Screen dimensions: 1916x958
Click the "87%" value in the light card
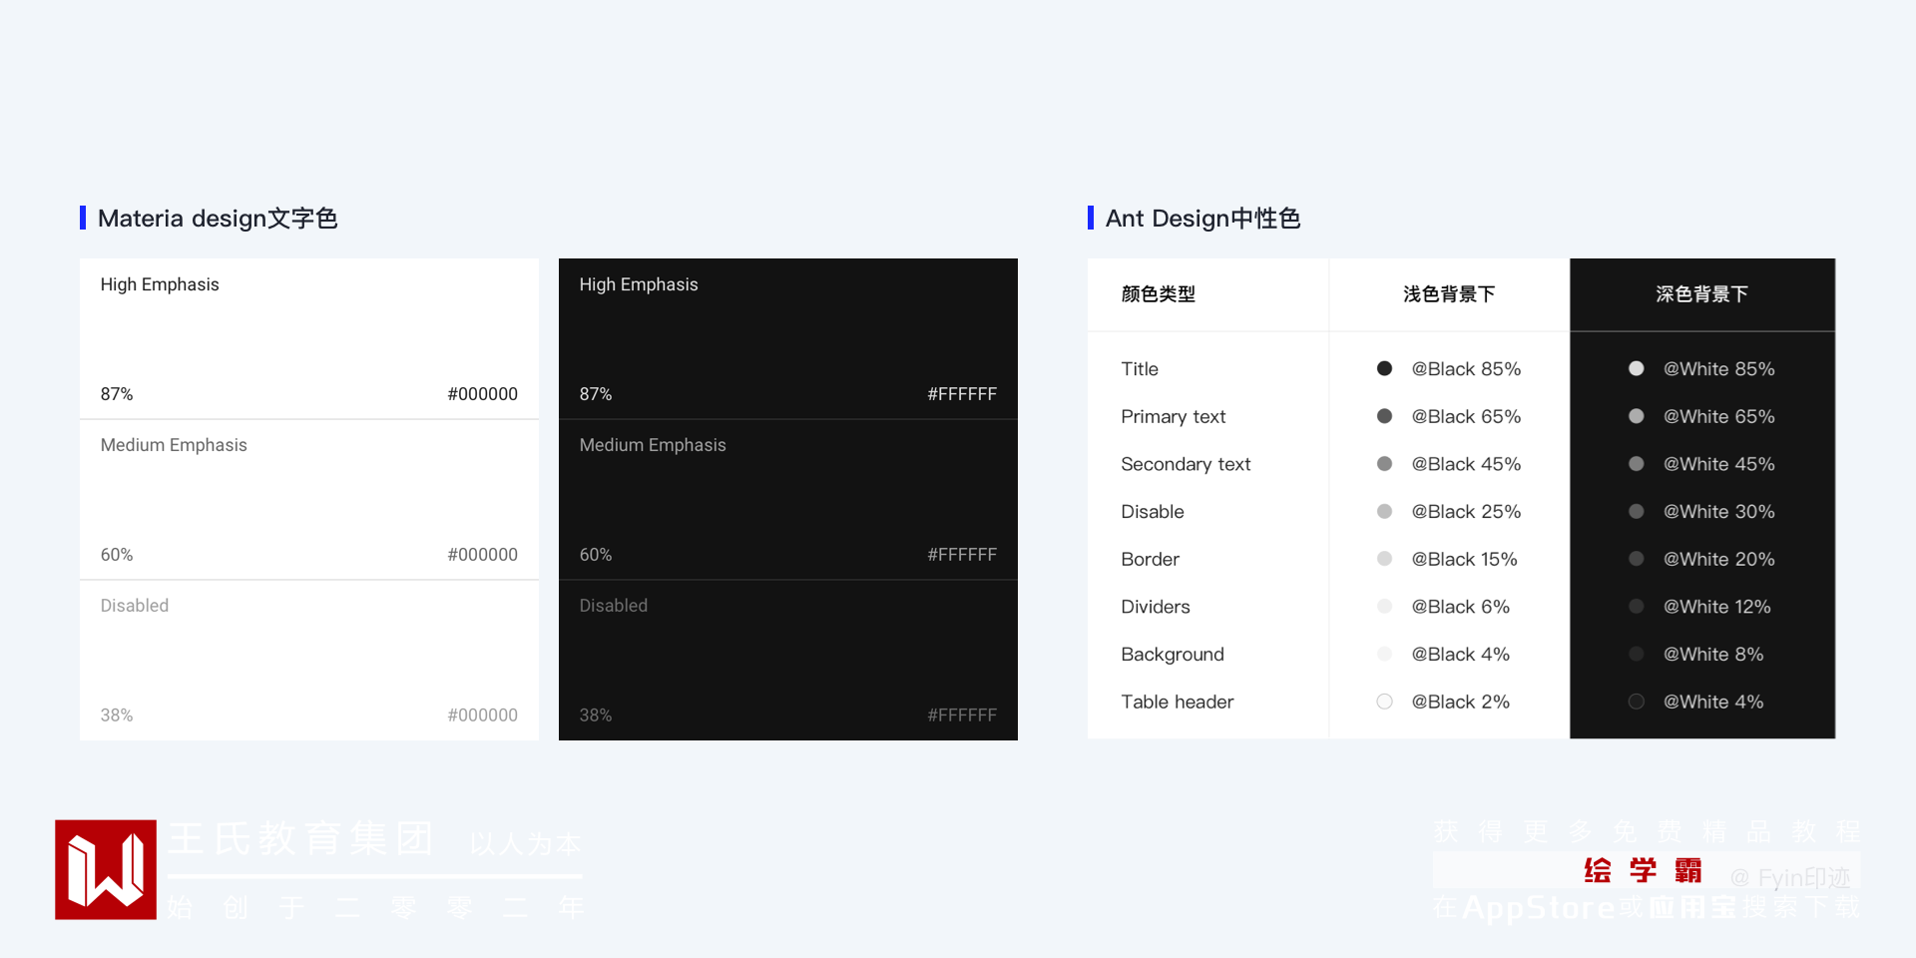117,394
